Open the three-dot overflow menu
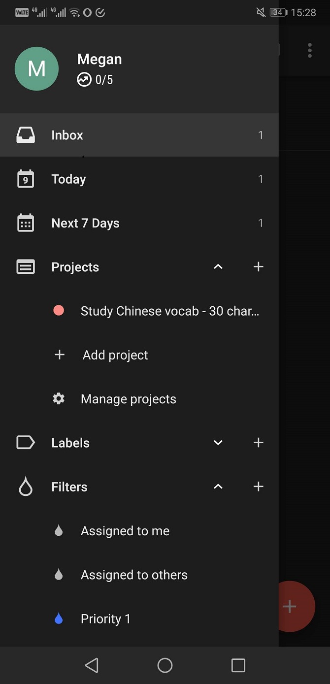 (310, 50)
